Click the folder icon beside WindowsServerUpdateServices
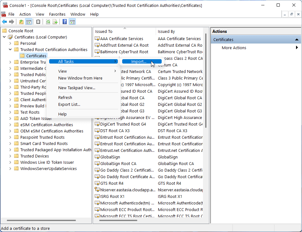Screen dimensions: 302x232 tap(17, 169)
